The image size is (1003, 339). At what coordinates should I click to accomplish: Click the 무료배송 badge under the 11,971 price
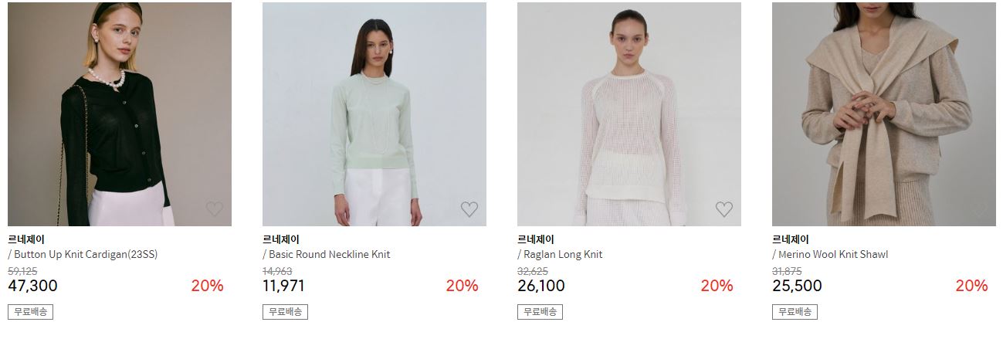click(285, 312)
